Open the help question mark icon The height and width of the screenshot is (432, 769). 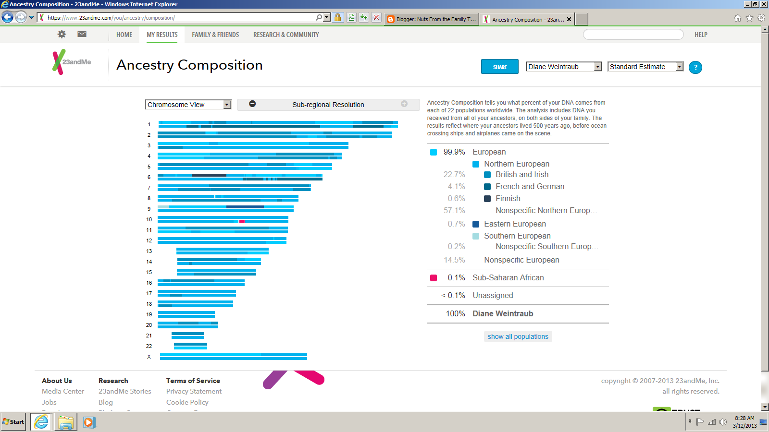pyautogui.click(x=695, y=67)
